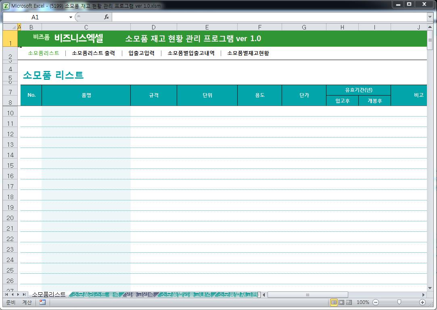
Task: Click the zoom out minus button
Action: pos(376,302)
